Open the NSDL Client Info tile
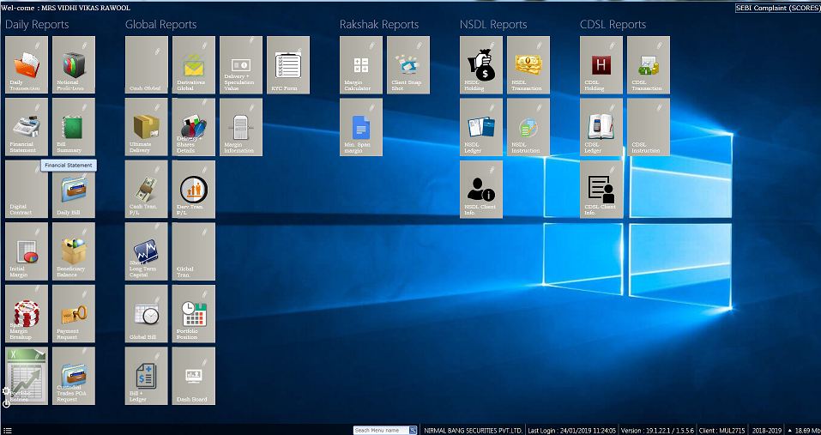 (x=481, y=189)
